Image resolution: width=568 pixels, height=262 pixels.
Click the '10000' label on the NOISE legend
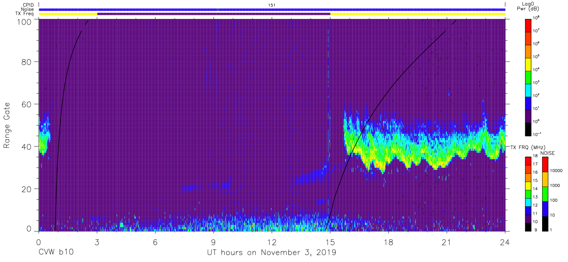click(x=556, y=171)
